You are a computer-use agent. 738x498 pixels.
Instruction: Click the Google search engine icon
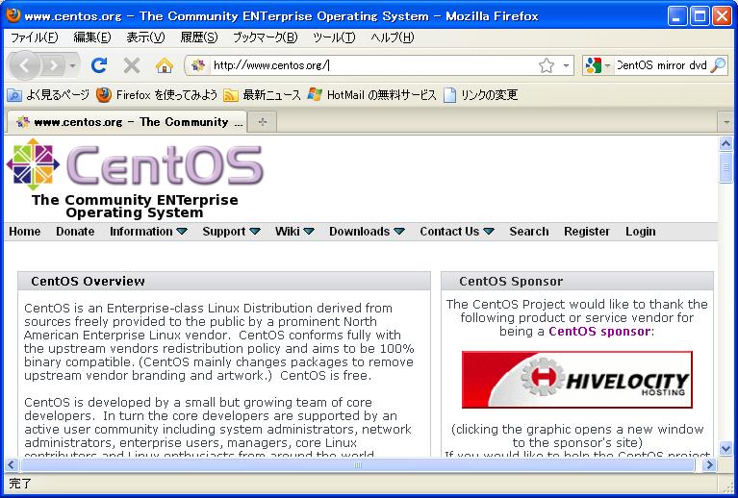click(x=594, y=65)
